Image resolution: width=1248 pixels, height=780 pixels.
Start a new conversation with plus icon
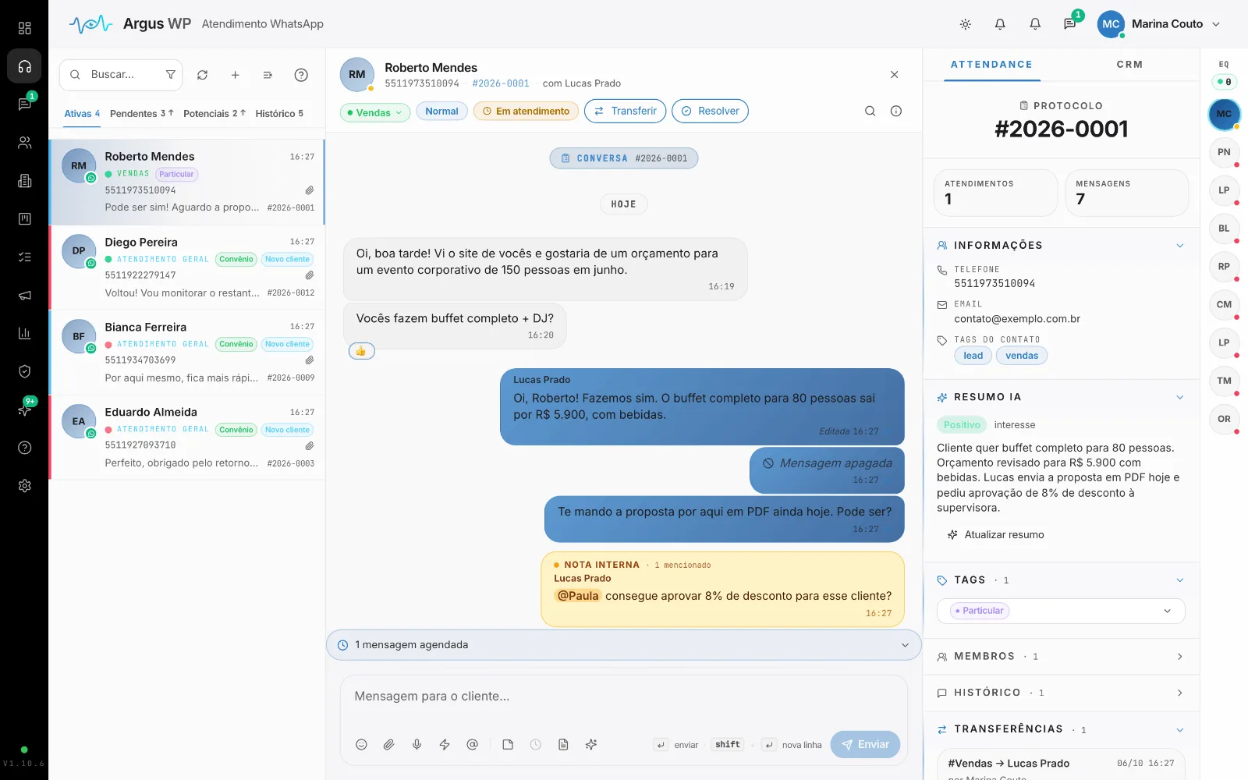[235, 75]
